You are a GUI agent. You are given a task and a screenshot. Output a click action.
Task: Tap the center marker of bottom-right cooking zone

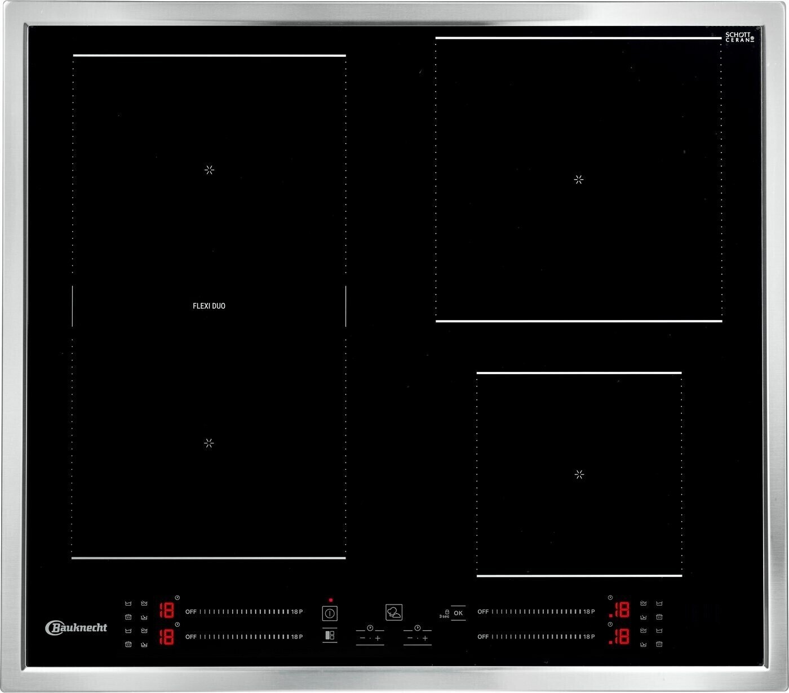pos(579,474)
